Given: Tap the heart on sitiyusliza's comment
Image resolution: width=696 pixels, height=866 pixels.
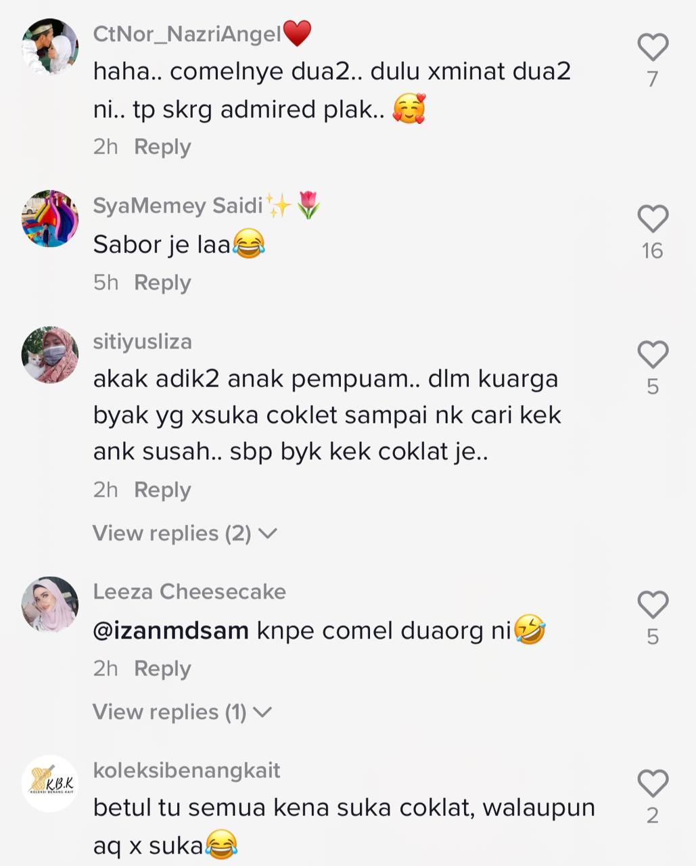Looking at the screenshot, I should (x=653, y=355).
